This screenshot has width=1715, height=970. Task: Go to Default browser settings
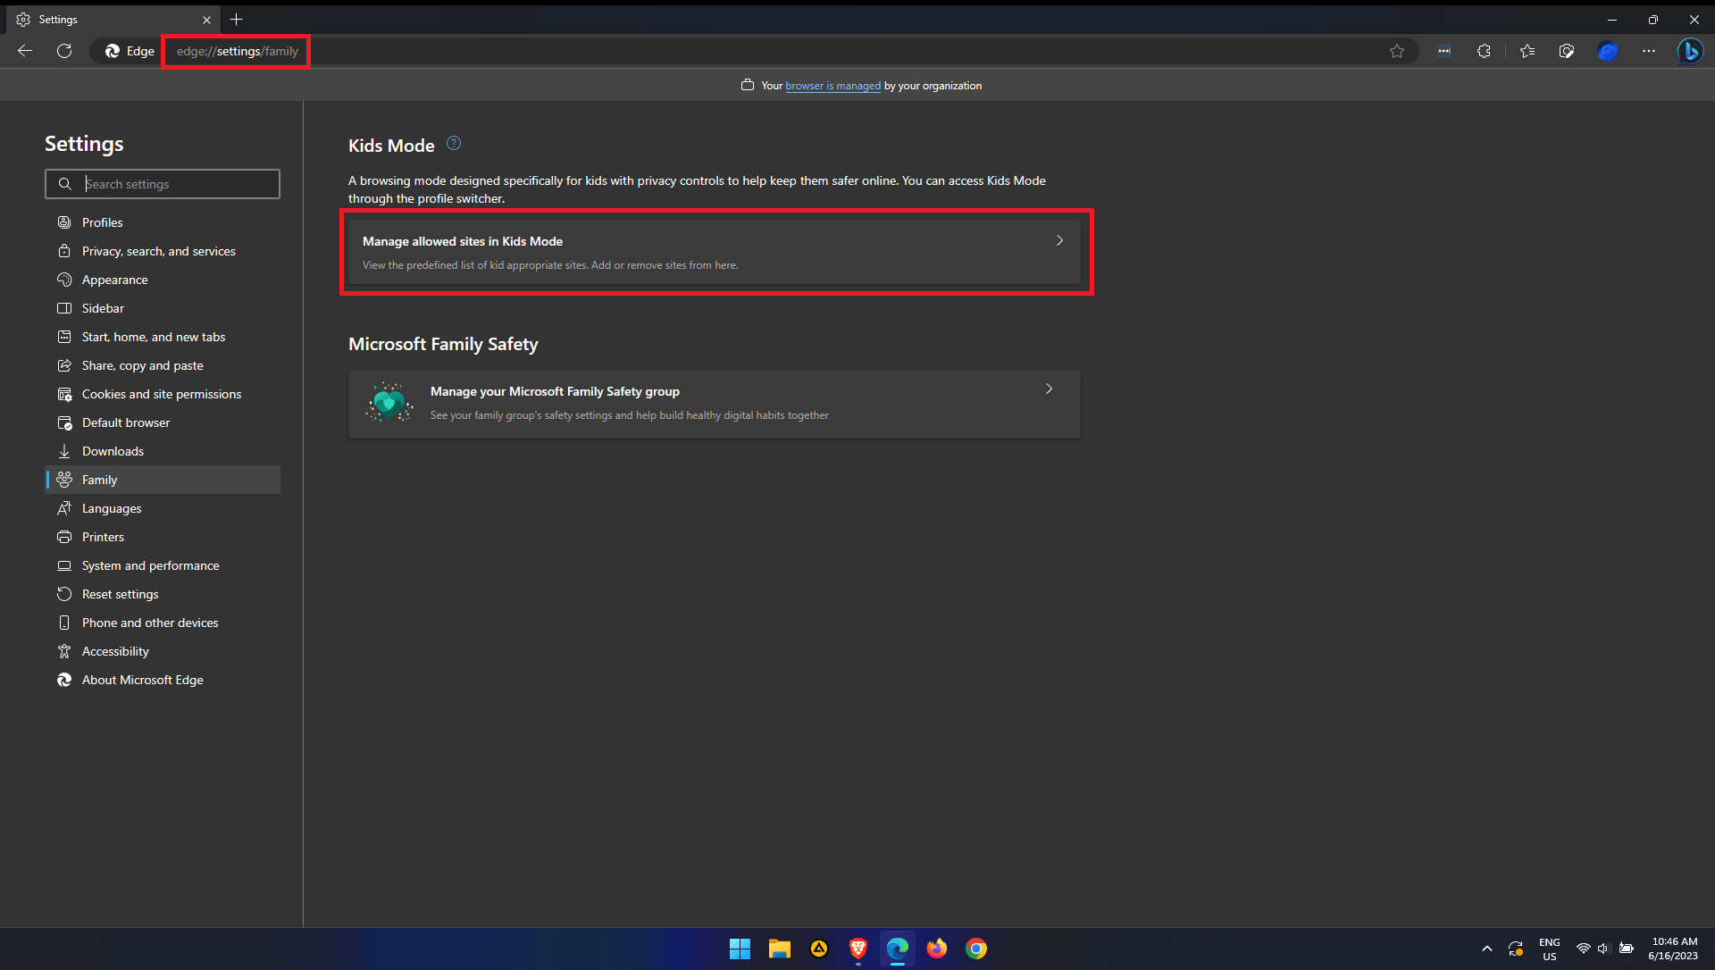pyautogui.click(x=163, y=422)
